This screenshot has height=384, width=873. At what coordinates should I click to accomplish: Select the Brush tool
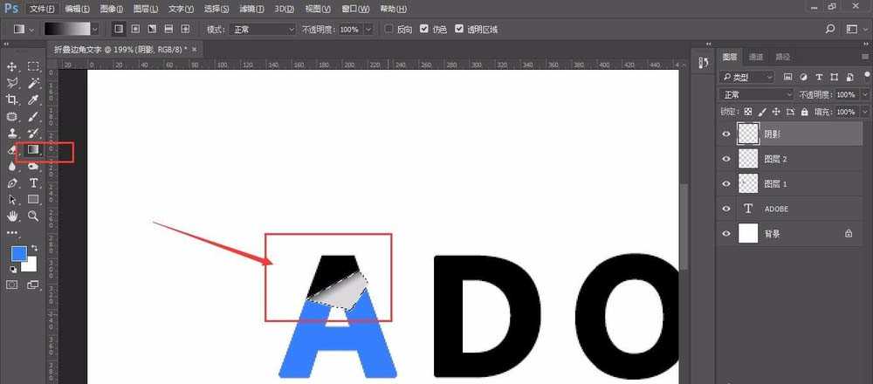pos(33,117)
